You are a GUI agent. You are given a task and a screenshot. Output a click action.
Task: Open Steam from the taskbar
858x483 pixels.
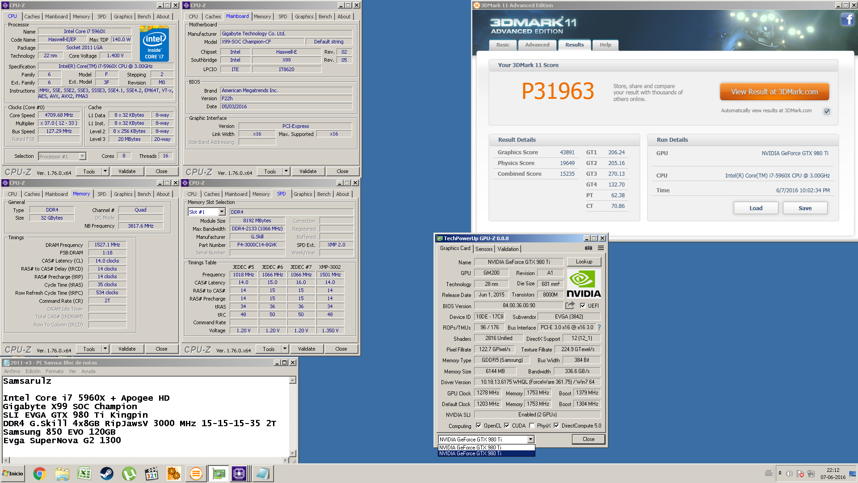click(x=107, y=474)
